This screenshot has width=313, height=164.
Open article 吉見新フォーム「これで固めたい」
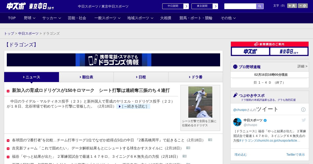pos(97,148)
